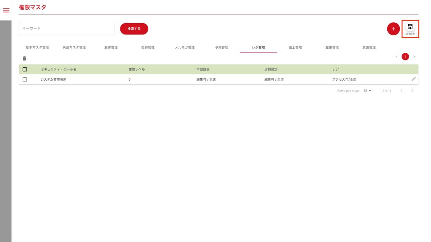431x242 pixels.
Task: Switch to the 在庫管理 tab
Action: click(x=332, y=47)
